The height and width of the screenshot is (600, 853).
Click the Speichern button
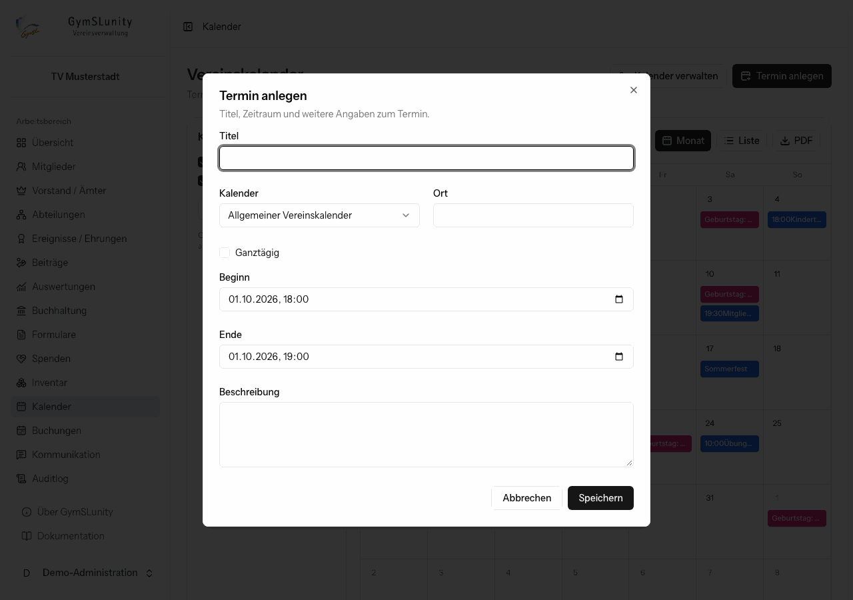pos(600,498)
